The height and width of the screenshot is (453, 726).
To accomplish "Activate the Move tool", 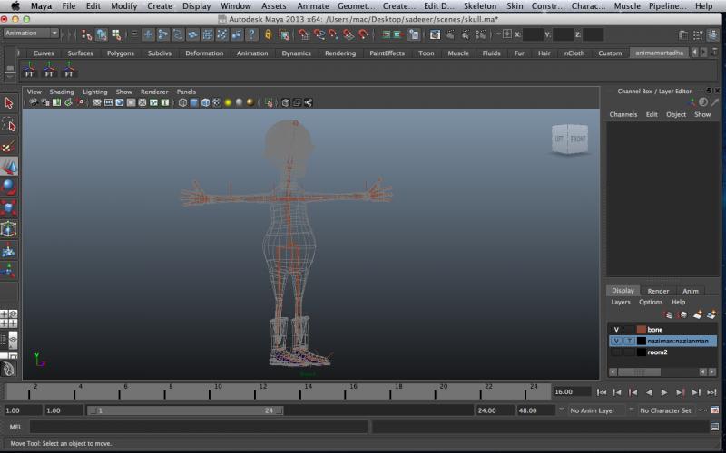I will (x=9, y=167).
